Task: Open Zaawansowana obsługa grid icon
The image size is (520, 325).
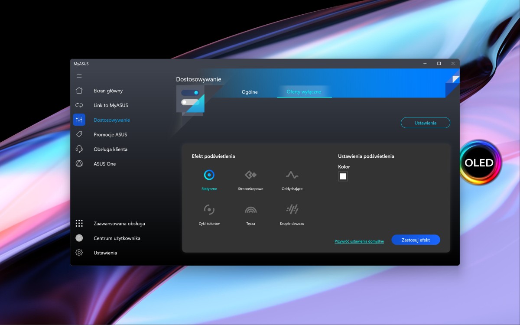Action: coord(79,223)
